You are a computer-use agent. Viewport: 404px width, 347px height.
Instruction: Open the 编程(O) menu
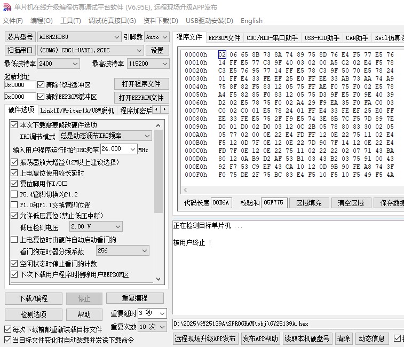[x=41, y=21]
